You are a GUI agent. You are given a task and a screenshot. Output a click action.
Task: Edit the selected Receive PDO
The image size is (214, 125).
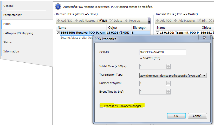(x=102, y=21)
